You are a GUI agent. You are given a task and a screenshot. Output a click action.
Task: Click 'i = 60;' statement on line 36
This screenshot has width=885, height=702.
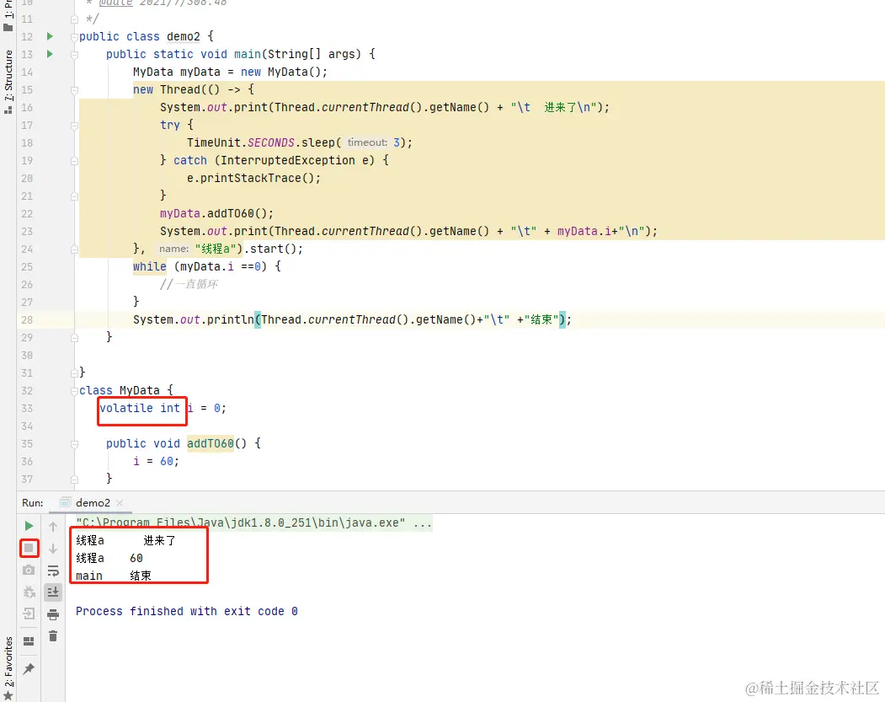click(x=156, y=462)
